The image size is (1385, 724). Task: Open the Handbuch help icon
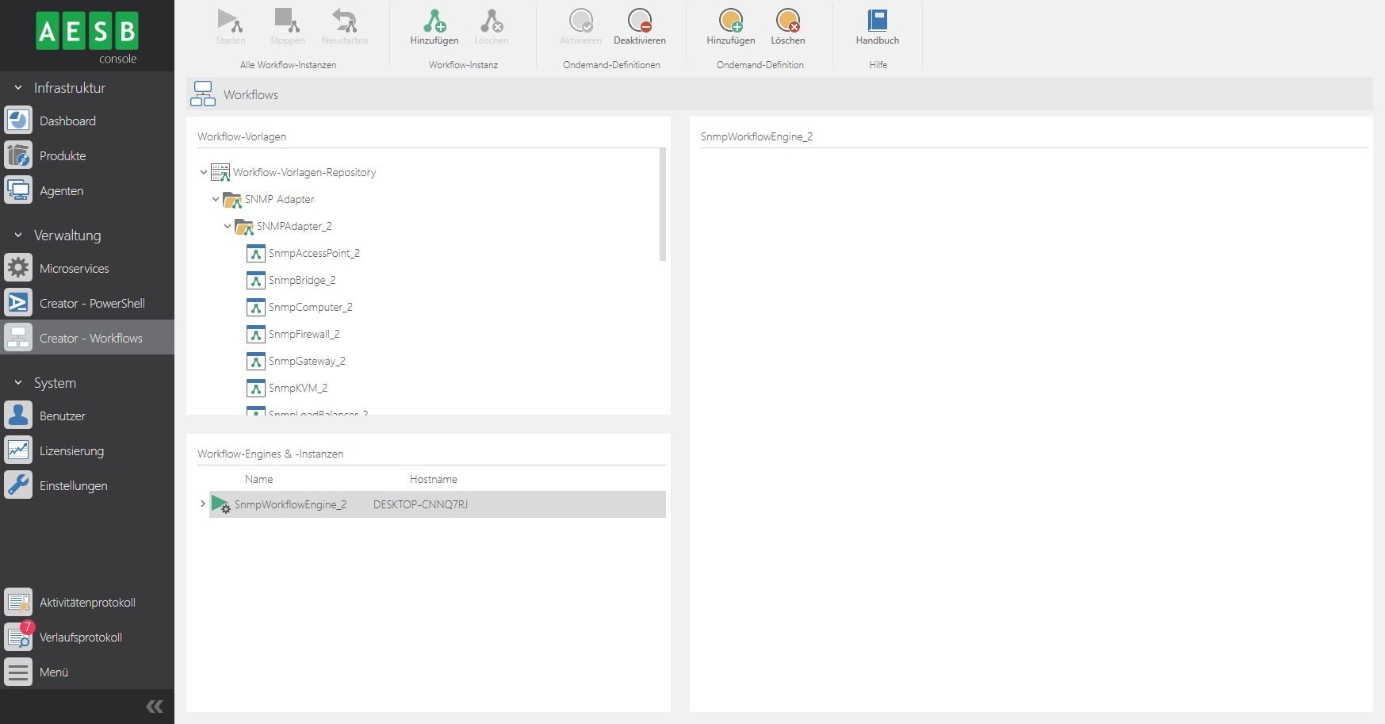(x=877, y=24)
